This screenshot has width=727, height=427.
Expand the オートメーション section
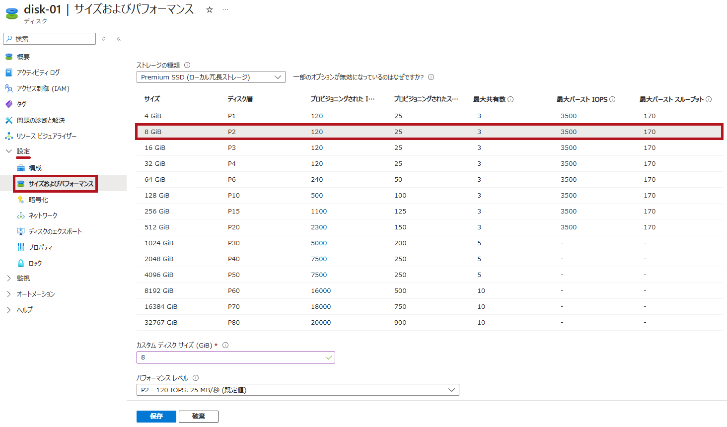[x=33, y=294]
